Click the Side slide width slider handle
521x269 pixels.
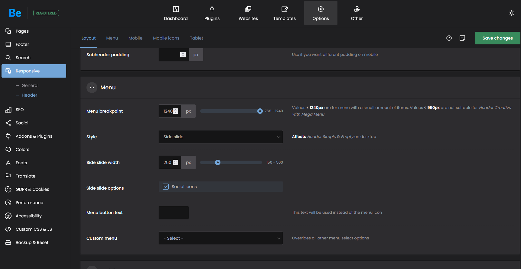pyautogui.click(x=217, y=162)
